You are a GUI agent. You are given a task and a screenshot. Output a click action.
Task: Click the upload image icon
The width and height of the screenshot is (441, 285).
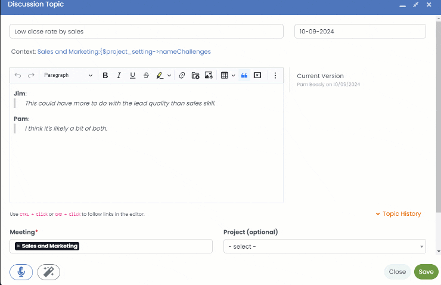tap(209, 76)
